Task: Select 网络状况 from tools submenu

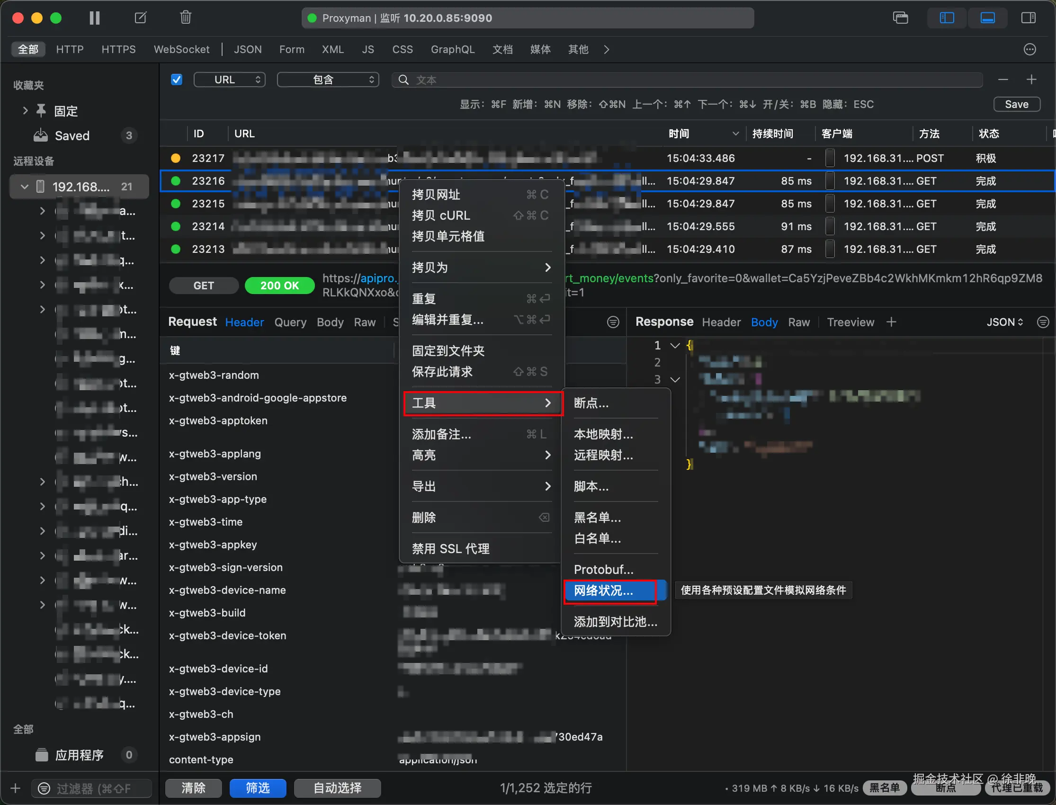Action: tap(603, 591)
